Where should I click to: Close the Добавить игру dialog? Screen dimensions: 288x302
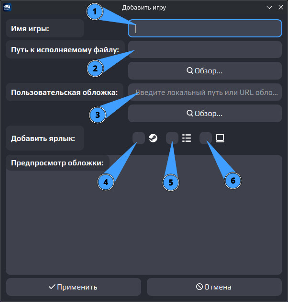281,7
